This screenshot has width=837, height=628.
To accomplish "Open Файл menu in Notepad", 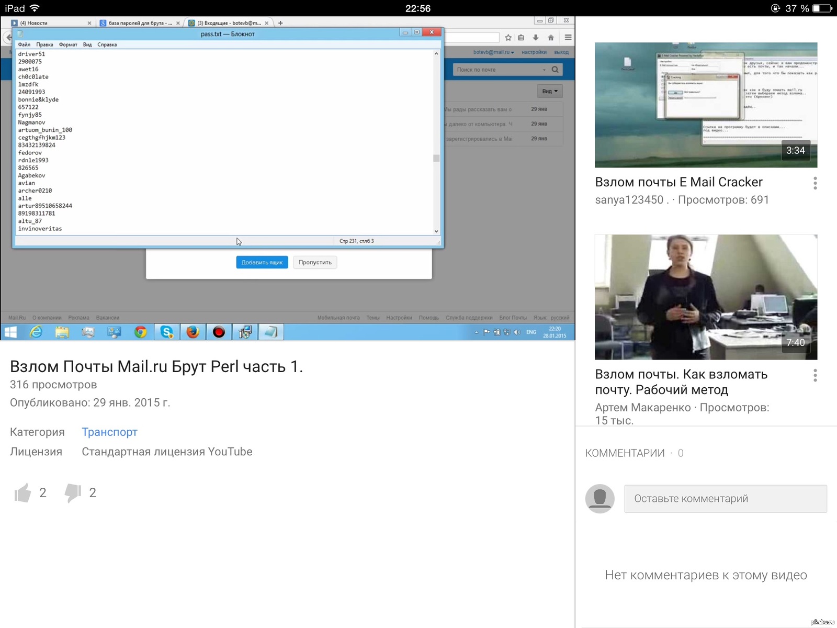I will coord(24,44).
